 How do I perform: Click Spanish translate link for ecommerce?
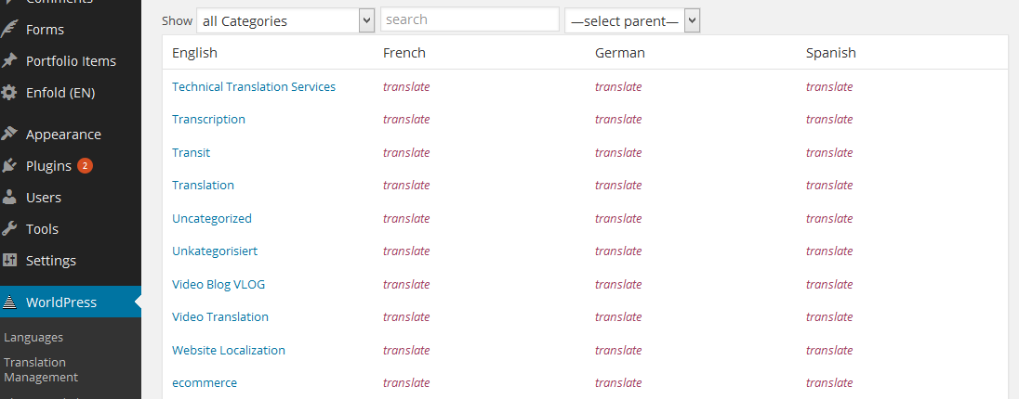click(x=829, y=383)
